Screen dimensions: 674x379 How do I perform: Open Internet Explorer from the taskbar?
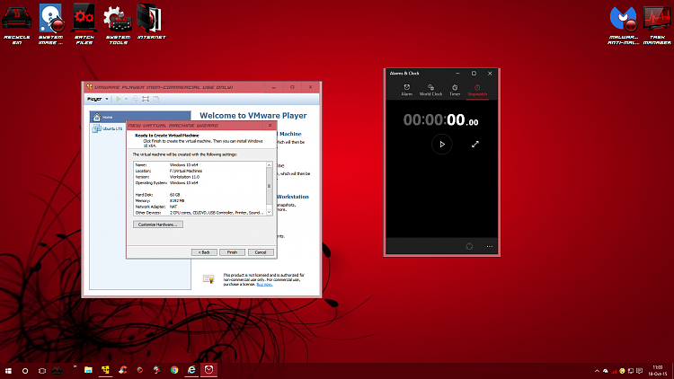[191, 370]
